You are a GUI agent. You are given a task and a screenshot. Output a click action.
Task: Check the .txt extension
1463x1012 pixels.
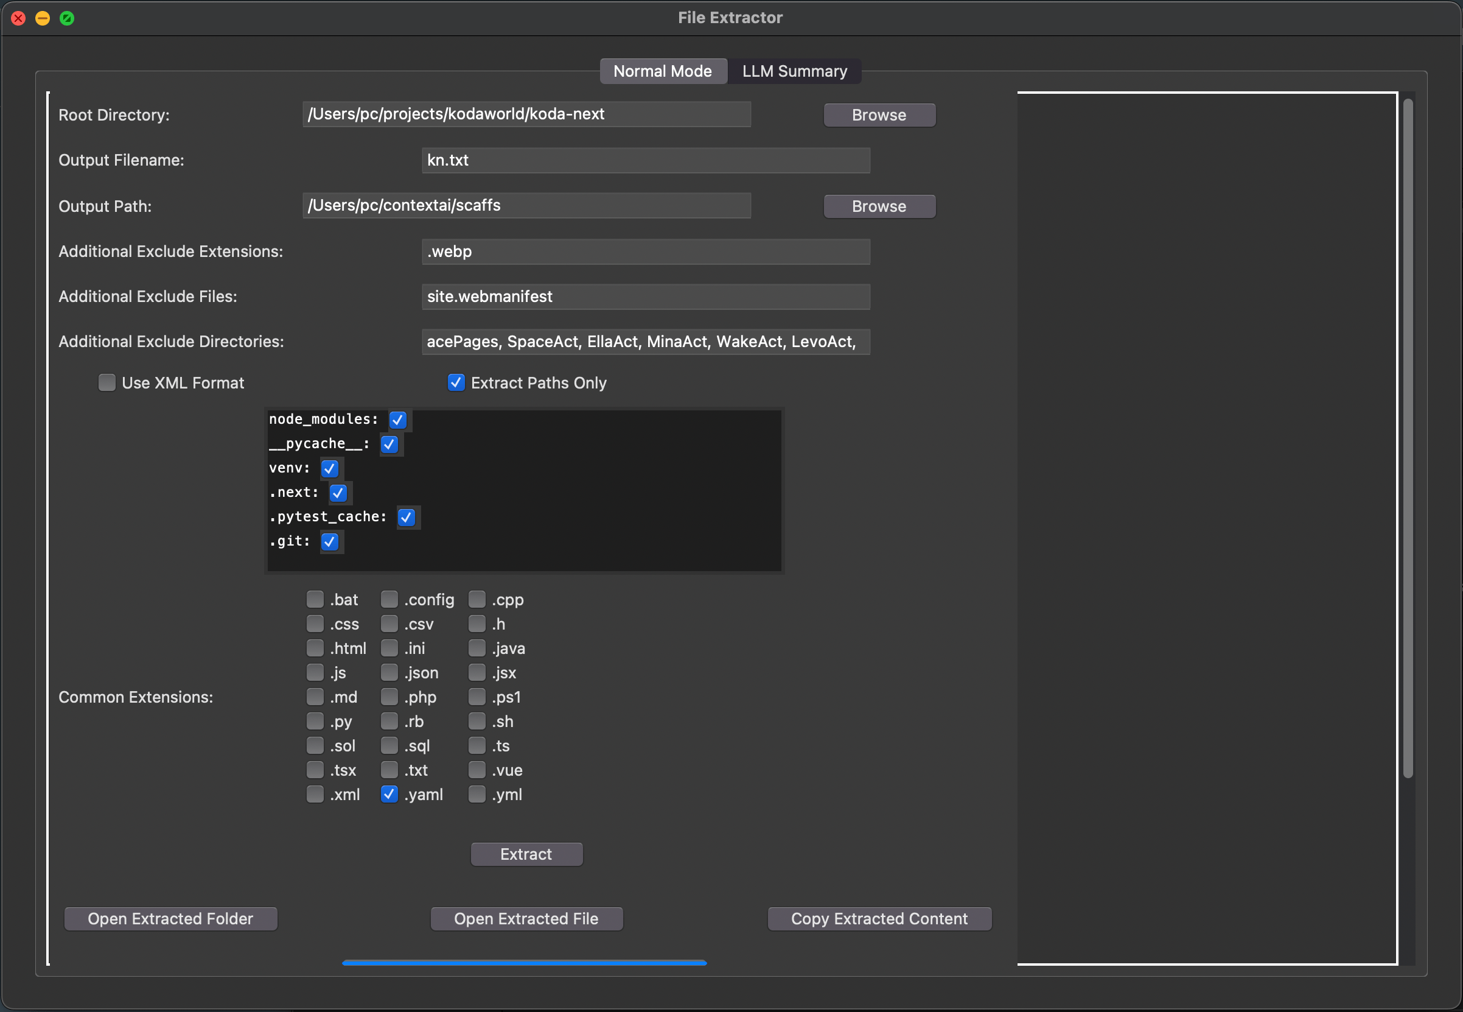[389, 770]
